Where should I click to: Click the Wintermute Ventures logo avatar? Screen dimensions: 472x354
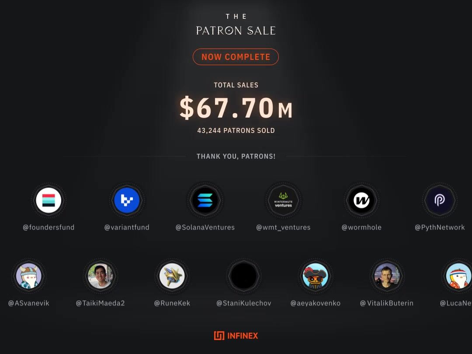[x=283, y=200]
